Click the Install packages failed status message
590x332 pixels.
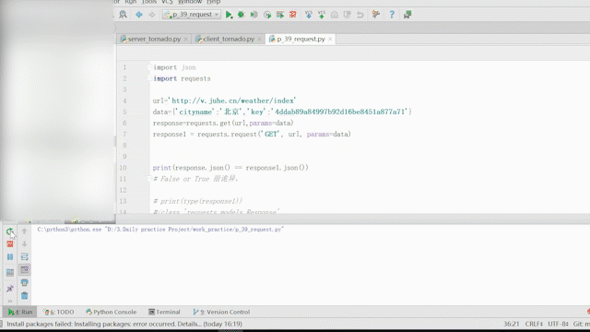click(124, 324)
